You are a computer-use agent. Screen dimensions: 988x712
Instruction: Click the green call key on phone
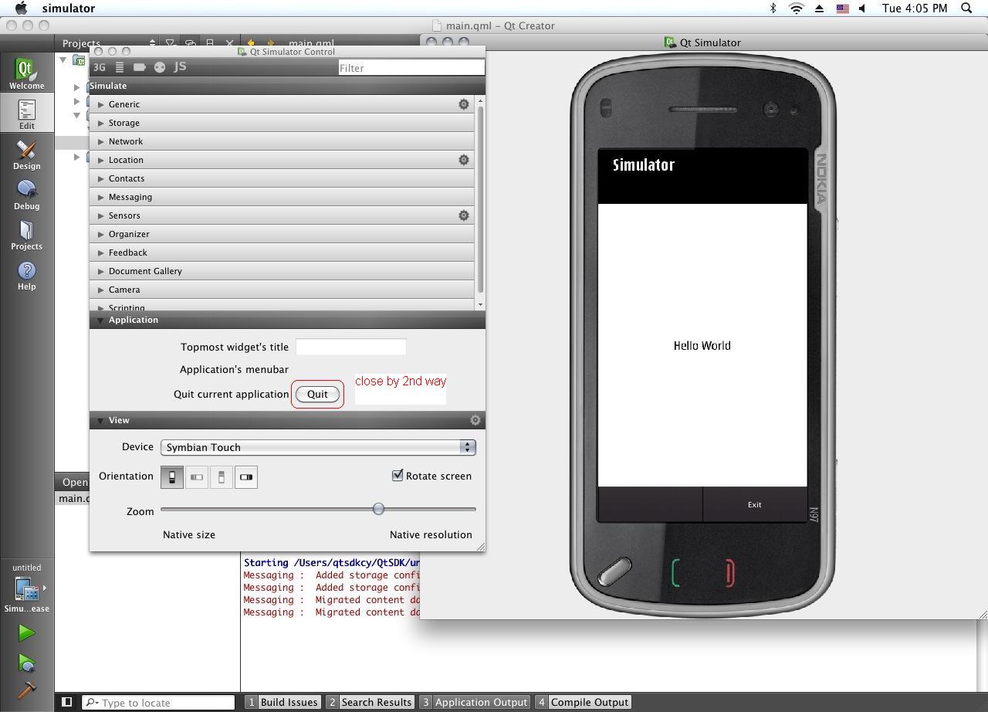point(675,574)
